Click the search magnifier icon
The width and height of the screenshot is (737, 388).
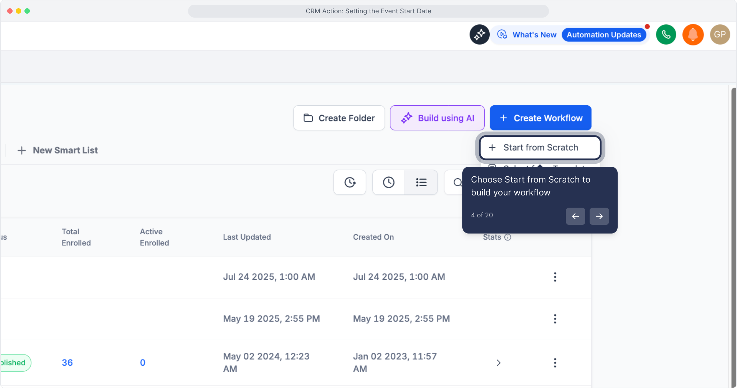[457, 183]
